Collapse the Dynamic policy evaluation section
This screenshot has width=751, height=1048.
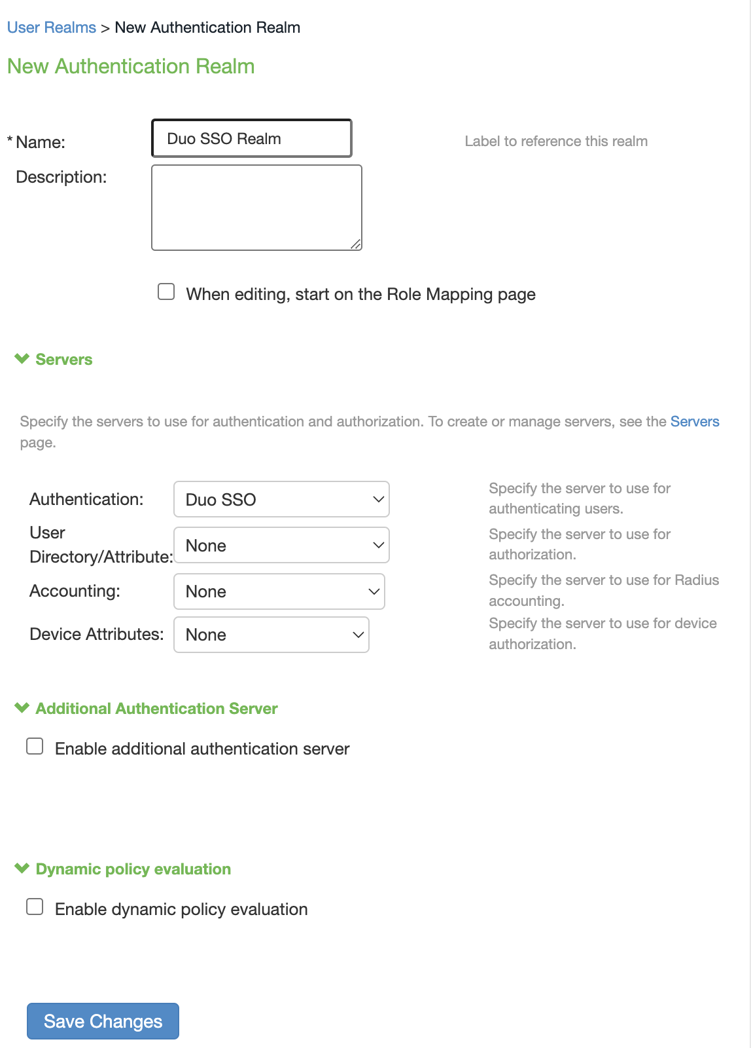pos(21,869)
